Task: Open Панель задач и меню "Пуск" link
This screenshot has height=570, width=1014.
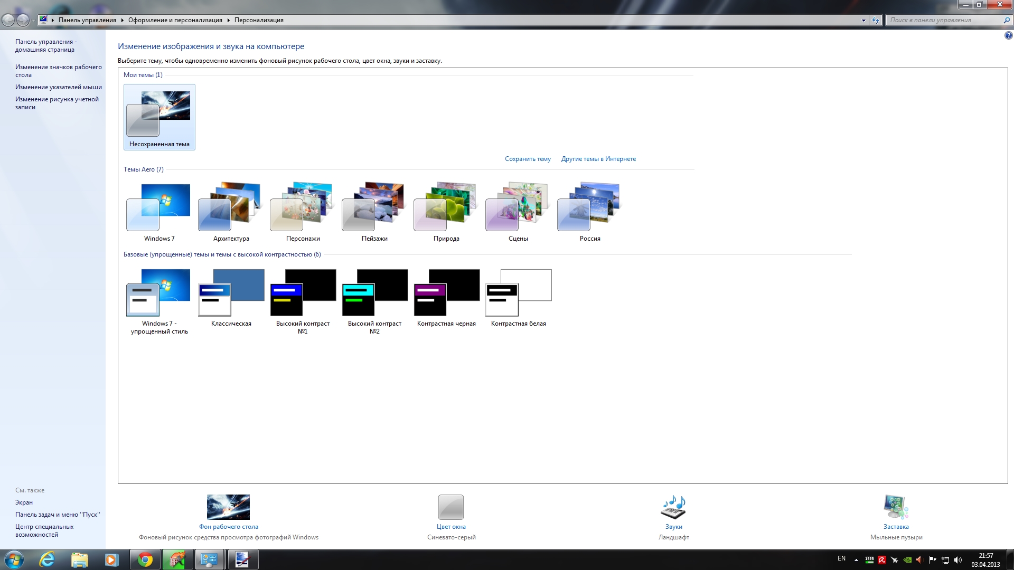Action: [58, 515]
